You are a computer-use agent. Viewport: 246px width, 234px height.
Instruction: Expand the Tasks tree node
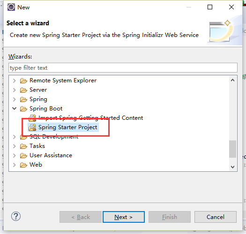(x=14, y=146)
